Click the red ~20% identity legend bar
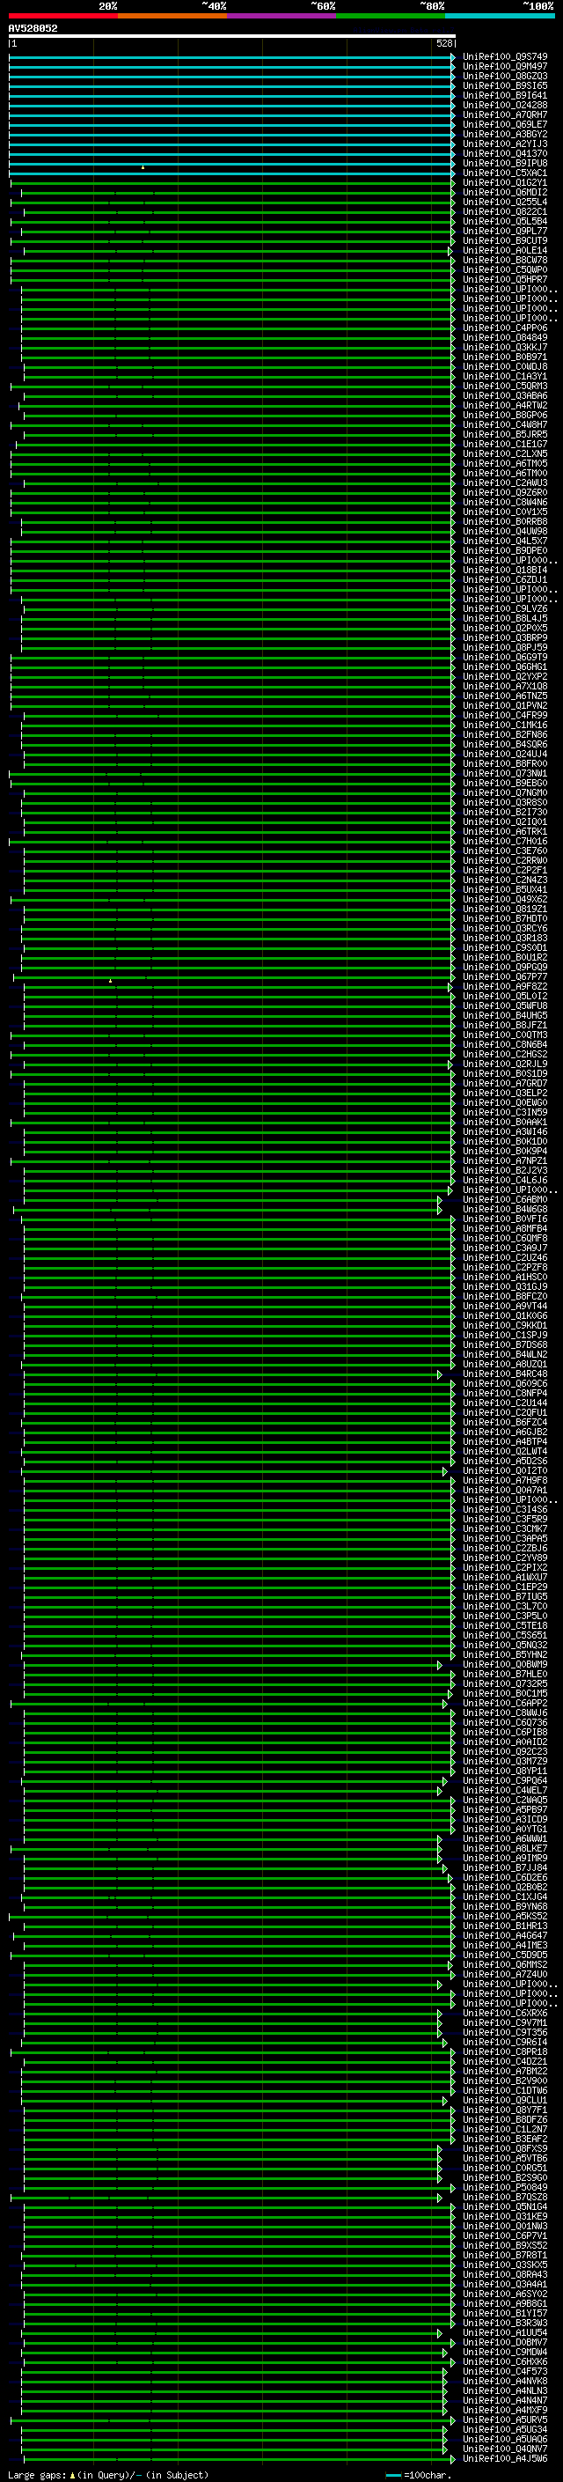563x2482 pixels. (x=63, y=16)
